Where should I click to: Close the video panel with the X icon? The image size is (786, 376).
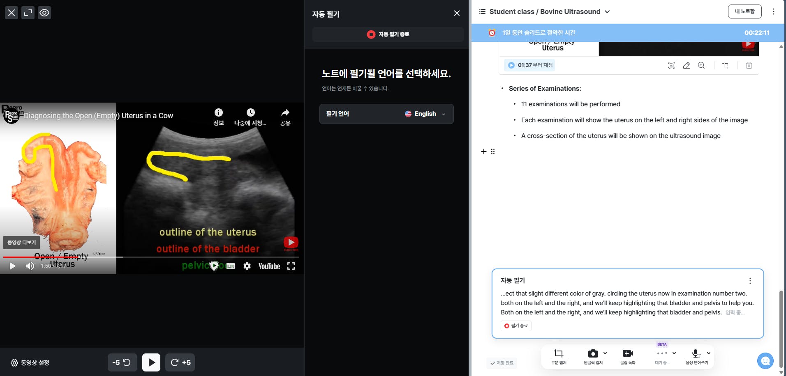12,13
